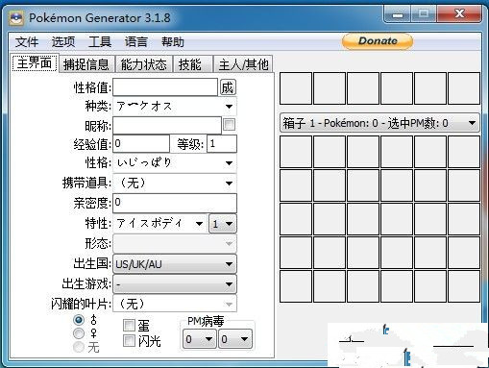Open the 语言 menu

click(136, 42)
